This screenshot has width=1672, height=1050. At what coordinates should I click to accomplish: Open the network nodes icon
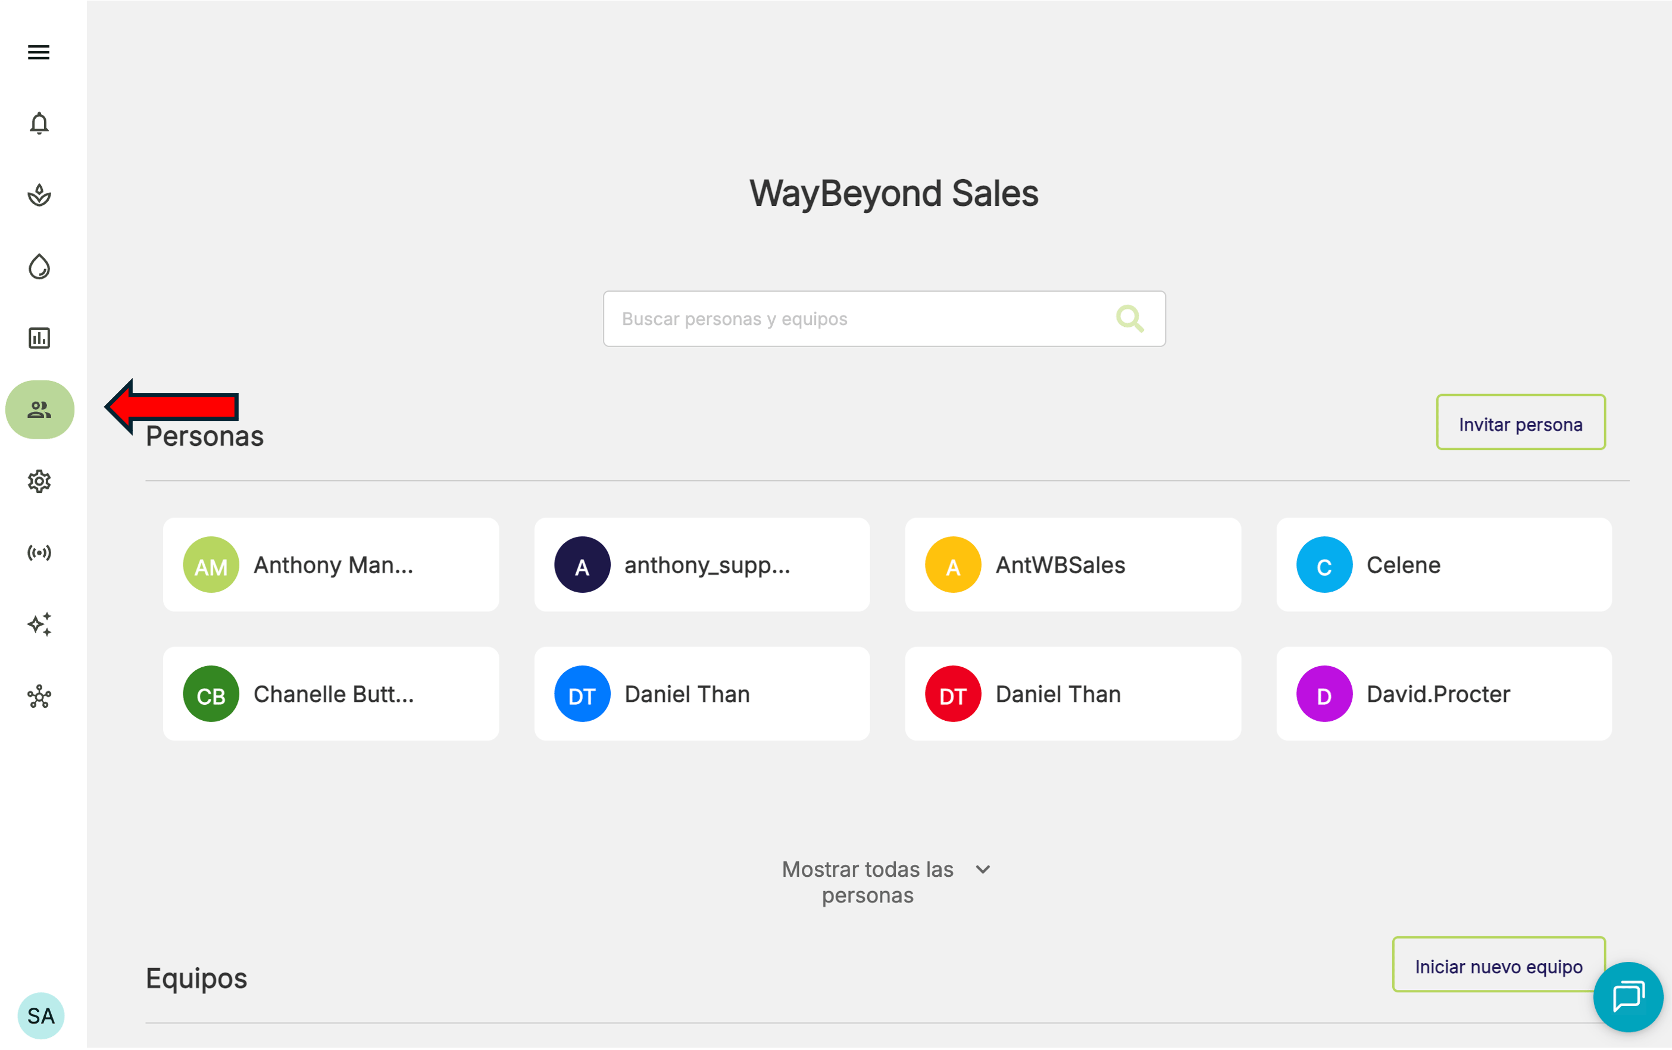(x=39, y=696)
